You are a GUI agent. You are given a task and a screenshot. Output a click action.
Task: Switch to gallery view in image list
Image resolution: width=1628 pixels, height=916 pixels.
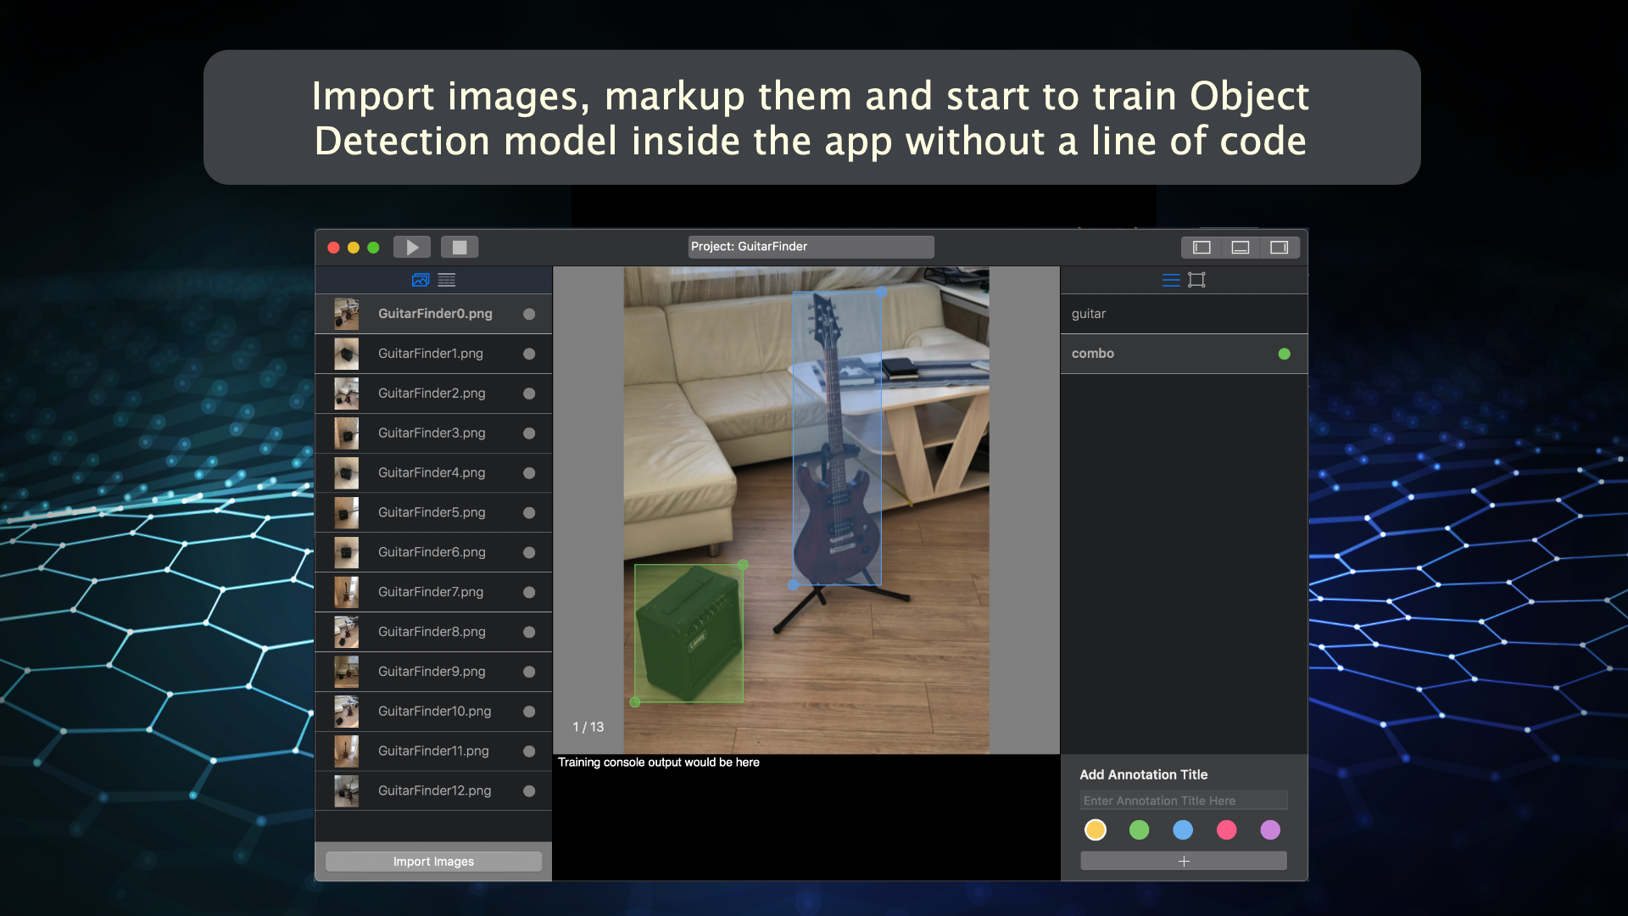point(420,280)
